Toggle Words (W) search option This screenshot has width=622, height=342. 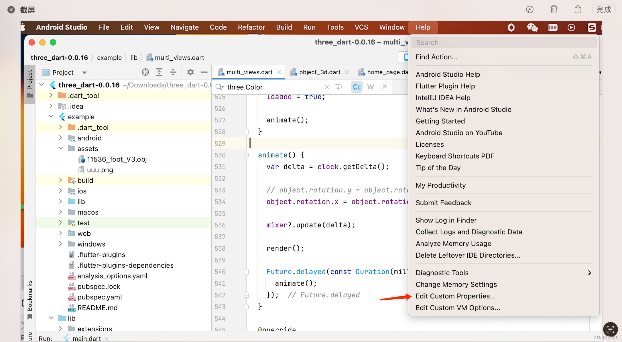pyautogui.click(x=370, y=87)
